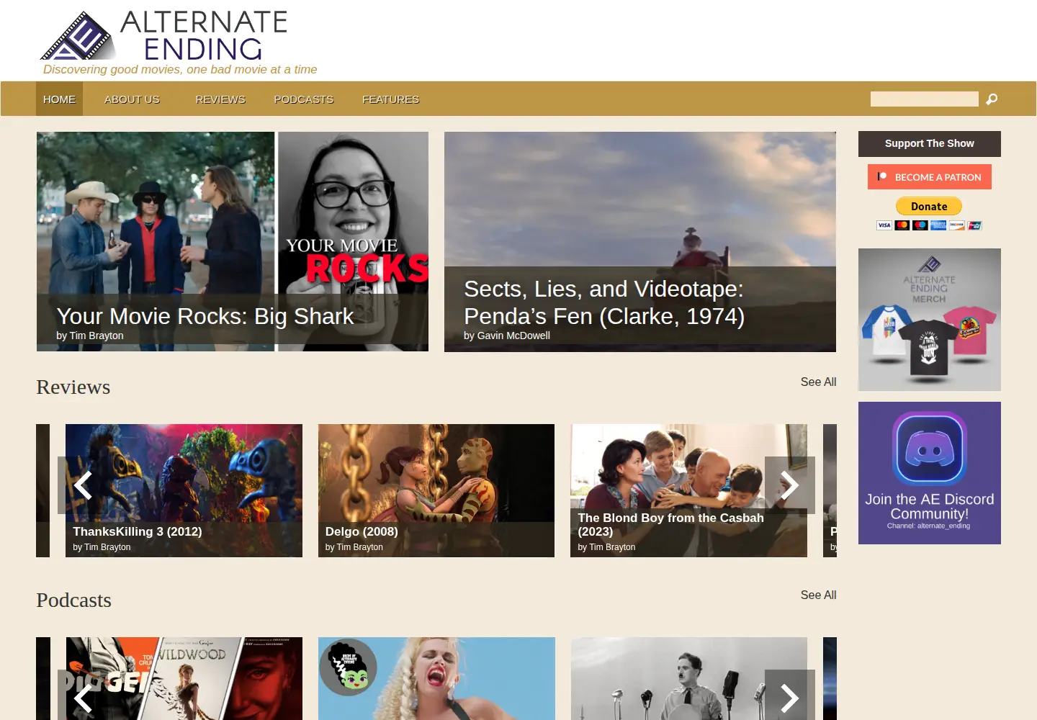The height and width of the screenshot is (720, 1037).
Task: Click 'by Tim Brayton' under Delgo
Action: [x=354, y=547]
